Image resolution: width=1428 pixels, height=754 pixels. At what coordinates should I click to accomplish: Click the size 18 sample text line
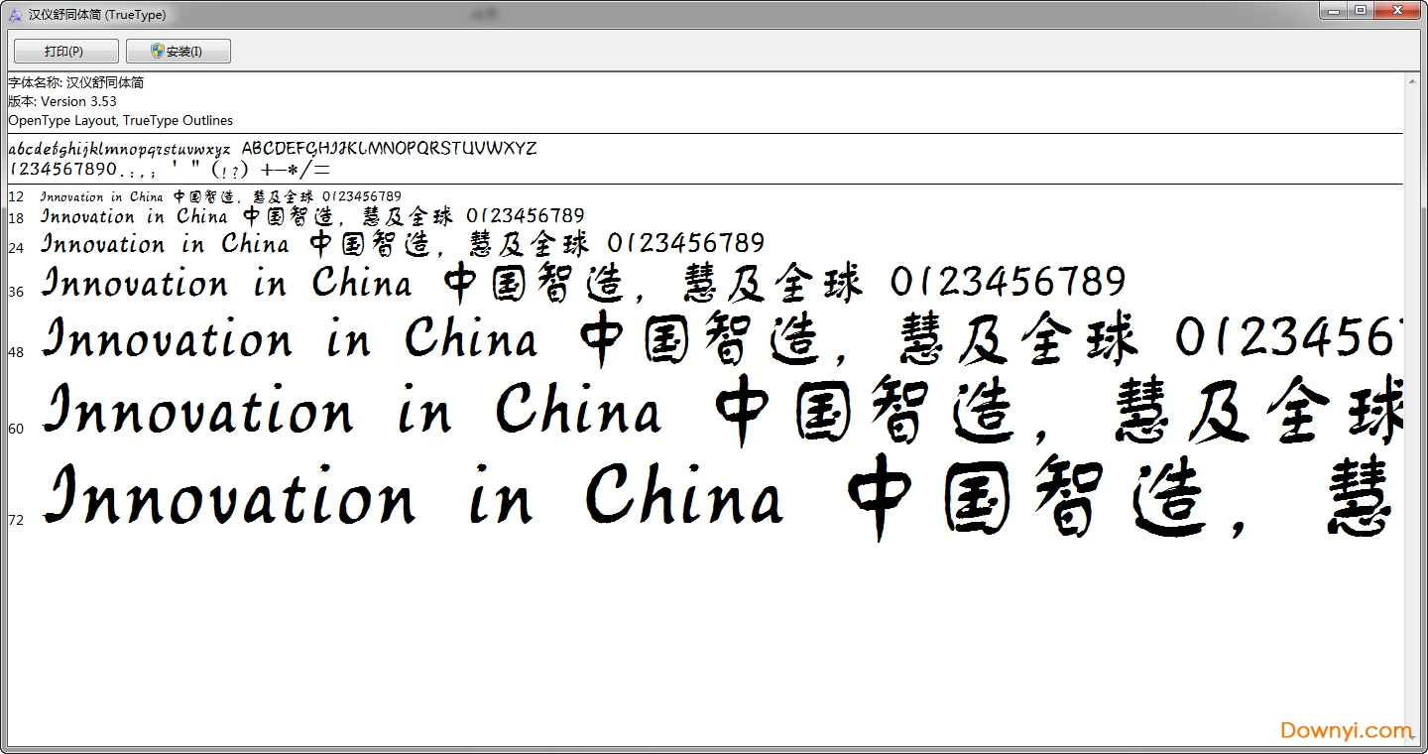coord(312,216)
